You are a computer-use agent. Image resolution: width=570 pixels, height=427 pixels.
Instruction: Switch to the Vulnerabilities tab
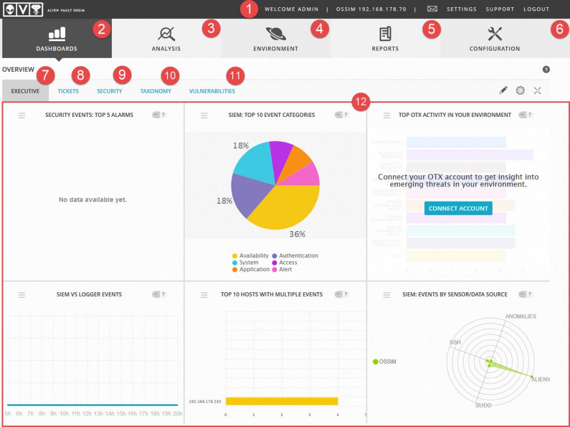[212, 91]
